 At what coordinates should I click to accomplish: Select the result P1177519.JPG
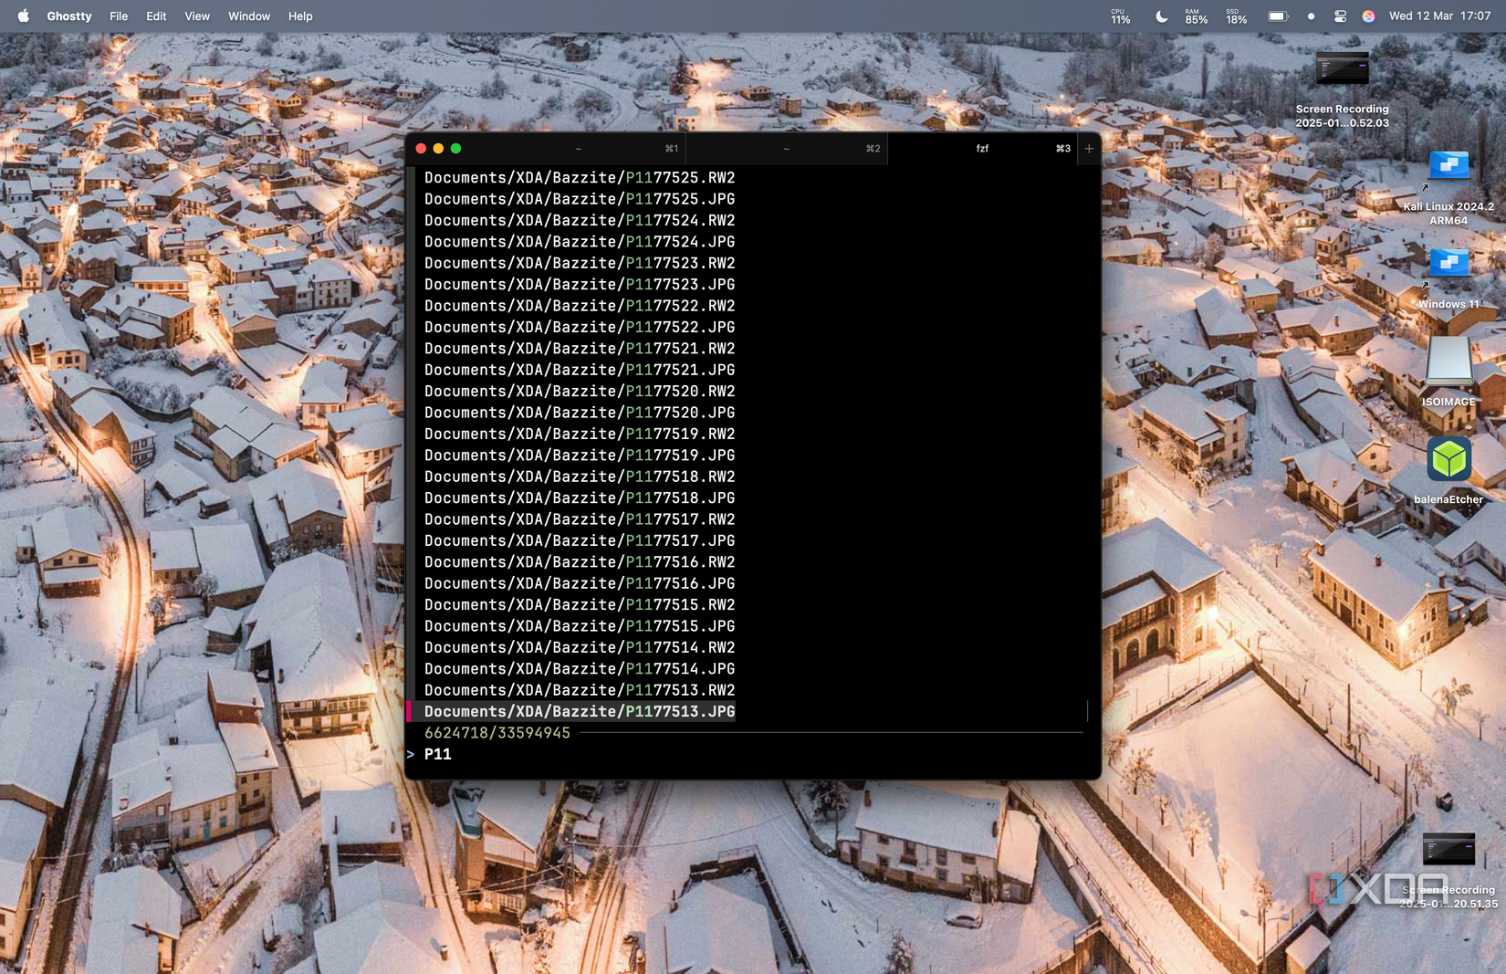(x=580, y=456)
